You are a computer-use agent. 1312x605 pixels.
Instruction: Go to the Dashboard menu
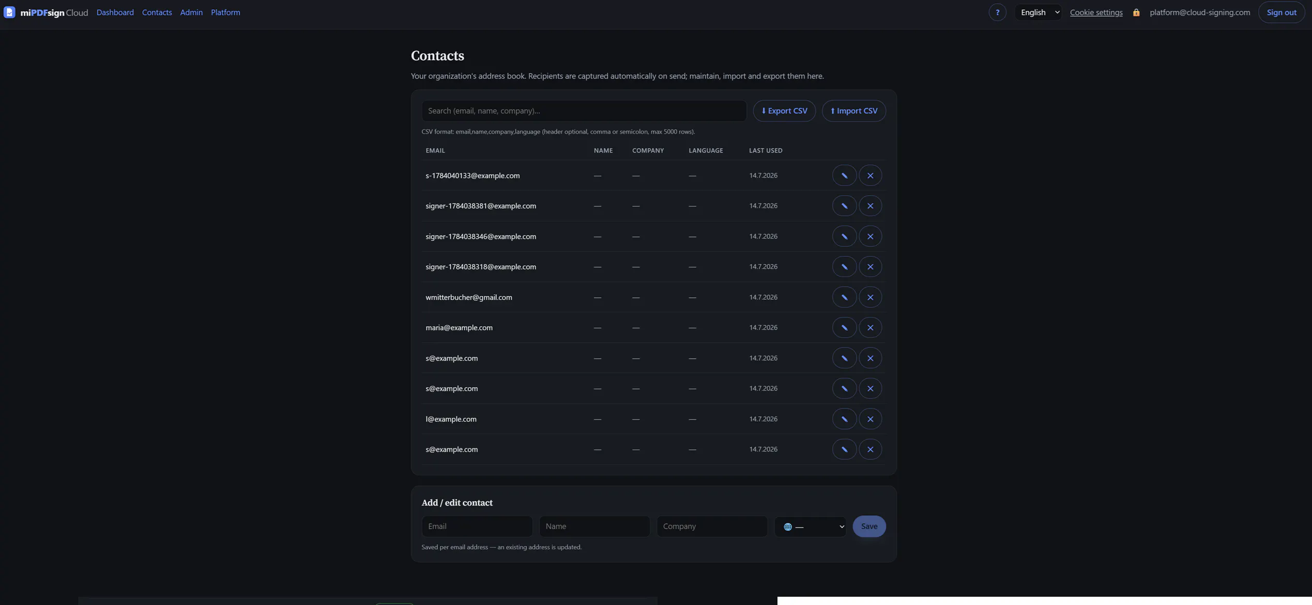(x=115, y=12)
